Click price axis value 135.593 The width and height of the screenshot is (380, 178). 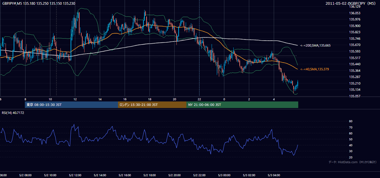coord(354,51)
